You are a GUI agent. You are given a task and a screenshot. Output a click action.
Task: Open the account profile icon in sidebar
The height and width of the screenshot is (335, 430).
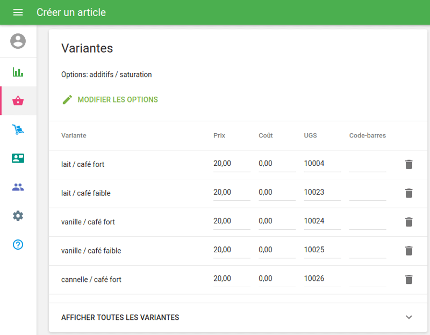(x=18, y=41)
